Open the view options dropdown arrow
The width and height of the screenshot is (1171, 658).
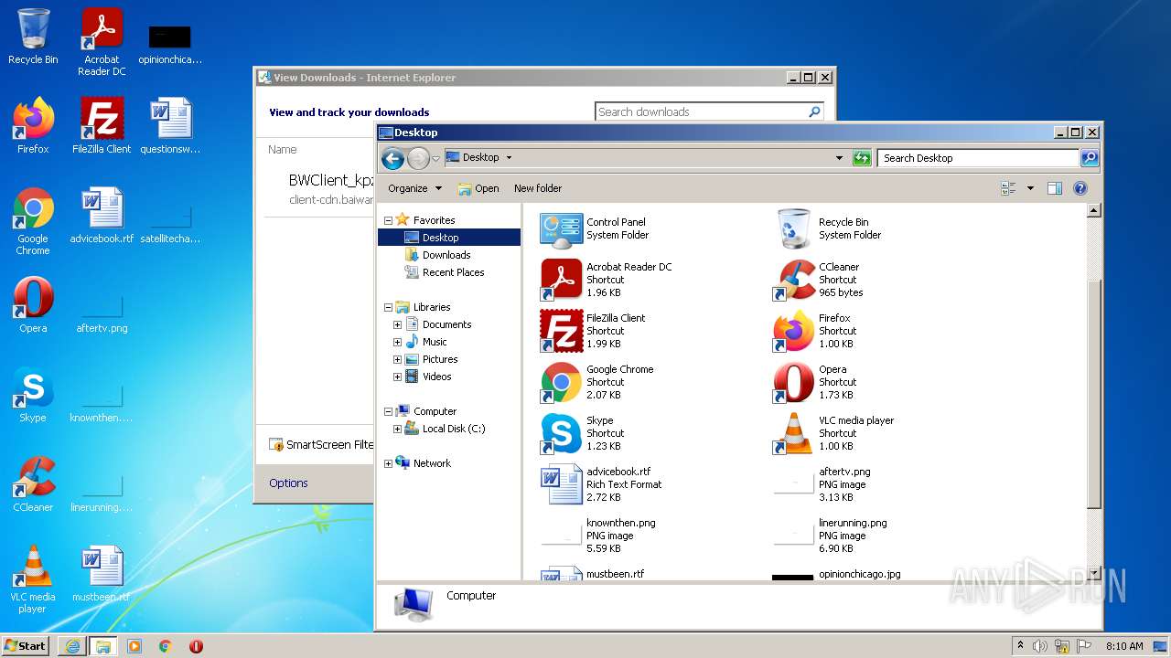coord(1030,188)
